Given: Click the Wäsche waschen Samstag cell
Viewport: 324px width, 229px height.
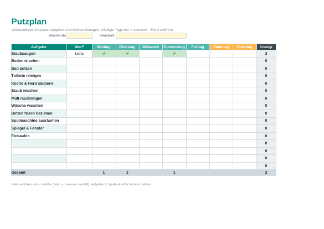Looking at the screenshot, I should click(x=222, y=106).
